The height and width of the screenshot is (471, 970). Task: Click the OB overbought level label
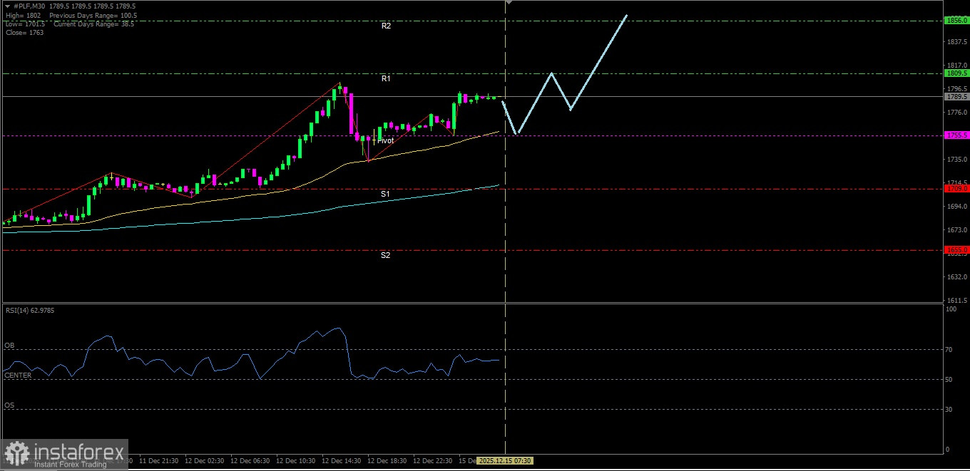pos(9,346)
